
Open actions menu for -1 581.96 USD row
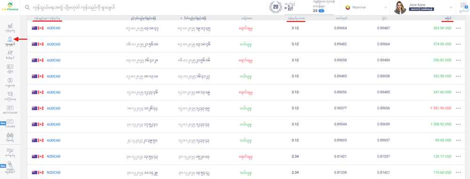tap(458, 108)
